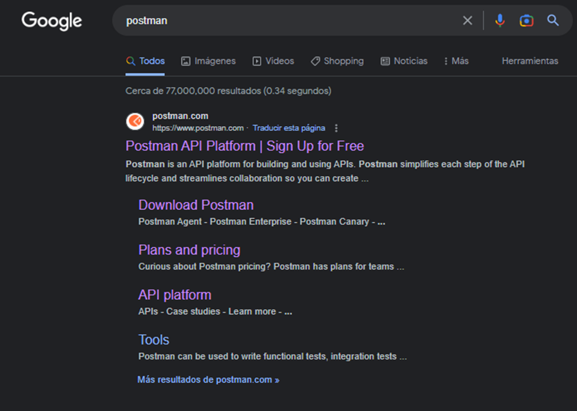Click the Postman favicon logo
Image resolution: width=577 pixels, height=411 pixels.
pyautogui.click(x=135, y=121)
